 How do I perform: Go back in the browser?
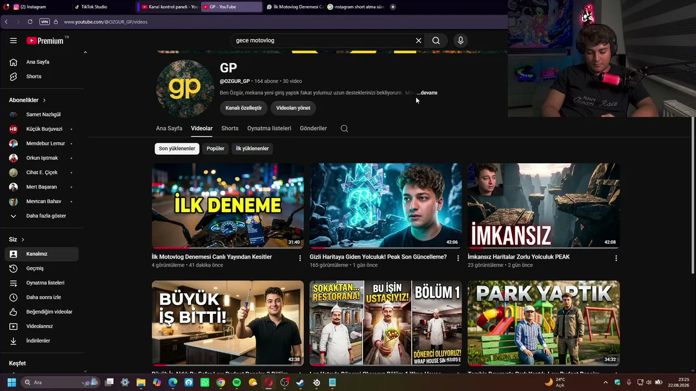[6, 22]
